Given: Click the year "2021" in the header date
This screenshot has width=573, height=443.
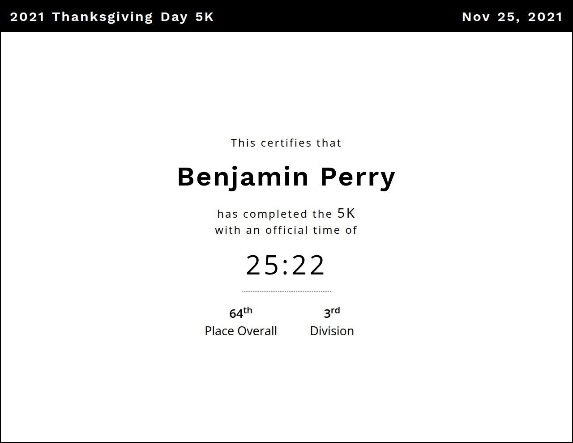Looking at the screenshot, I should click(545, 17).
